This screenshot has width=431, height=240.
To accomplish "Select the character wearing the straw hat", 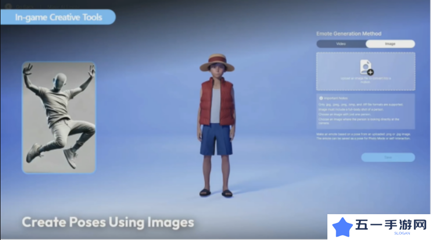I will pyautogui.click(x=217, y=125).
